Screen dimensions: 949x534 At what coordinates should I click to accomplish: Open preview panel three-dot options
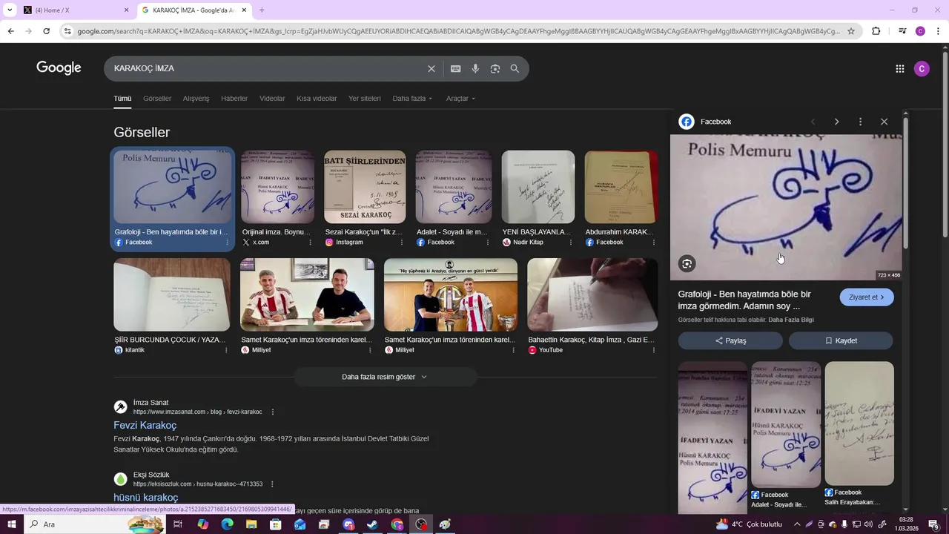point(860,122)
